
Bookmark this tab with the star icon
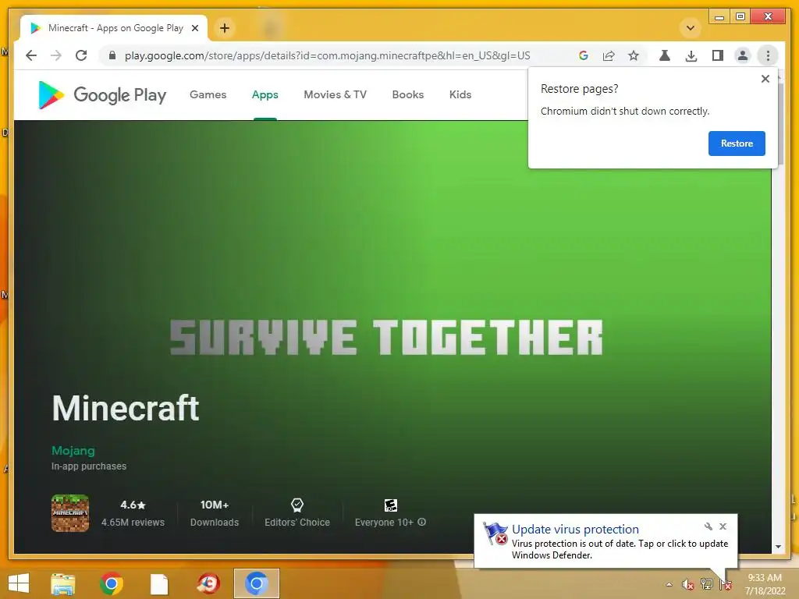click(x=634, y=55)
